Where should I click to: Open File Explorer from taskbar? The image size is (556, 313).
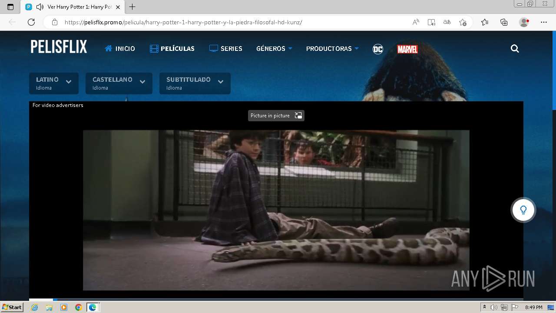tap(49, 307)
